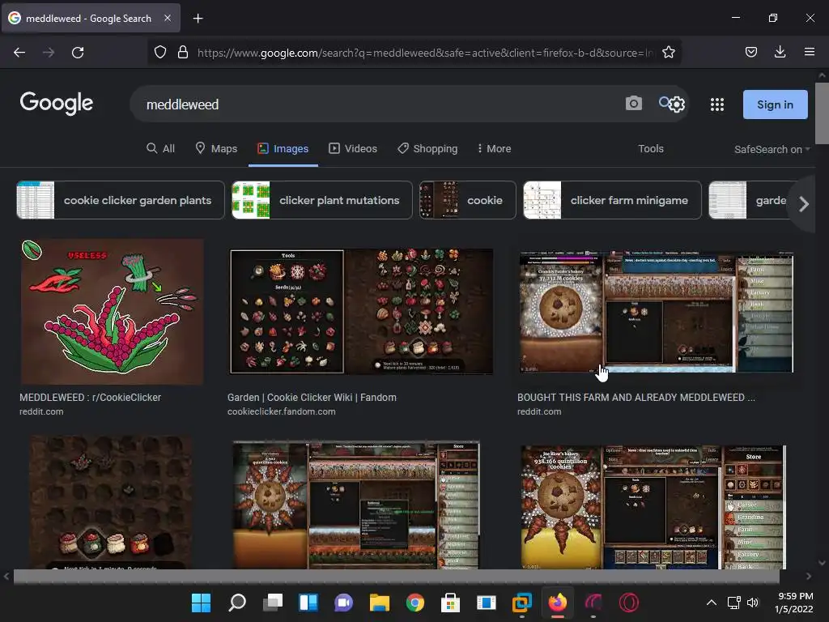Viewport: 829px width, 622px height.
Task: Switch to Shopping results tab
Action: (427, 149)
